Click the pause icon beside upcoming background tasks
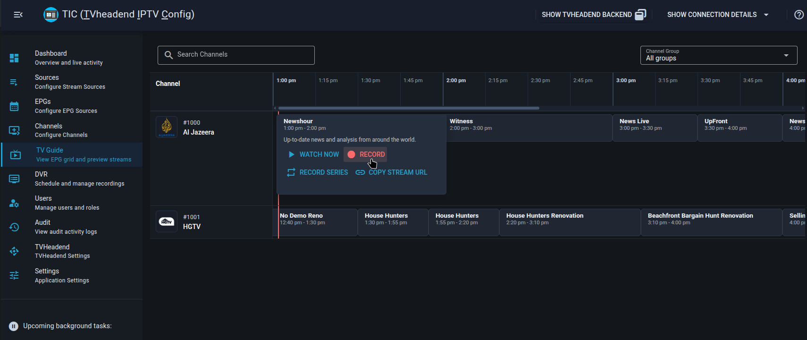 (x=14, y=326)
